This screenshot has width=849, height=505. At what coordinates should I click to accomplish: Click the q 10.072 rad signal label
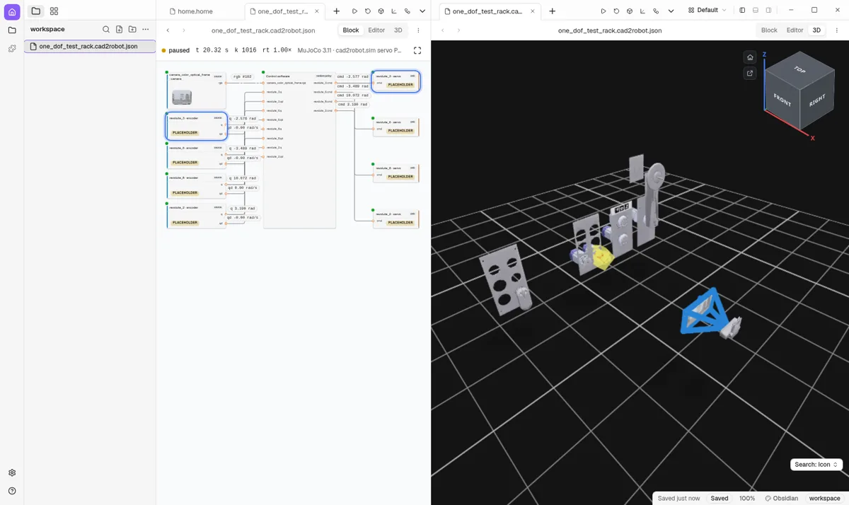pos(243,178)
